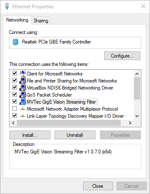Click the File and Printer Sharing icon
Viewport: 150px width, 194px height.
[23, 81]
